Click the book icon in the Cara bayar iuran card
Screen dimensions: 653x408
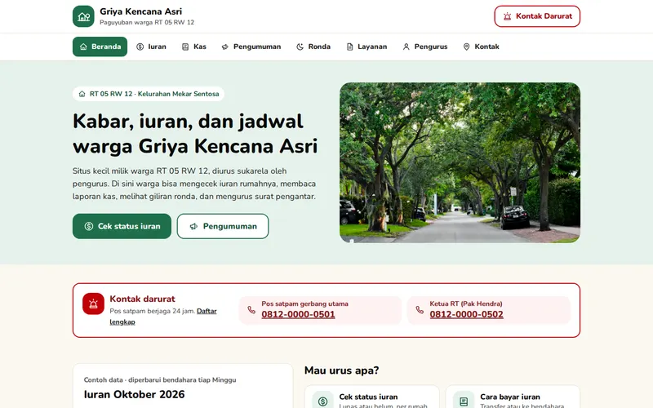pyautogui.click(x=464, y=401)
